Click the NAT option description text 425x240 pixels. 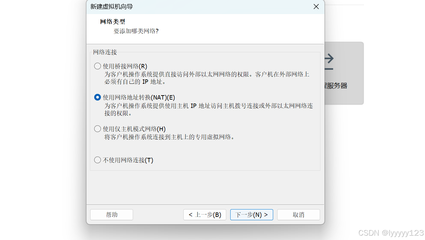[x=208, y=109]
